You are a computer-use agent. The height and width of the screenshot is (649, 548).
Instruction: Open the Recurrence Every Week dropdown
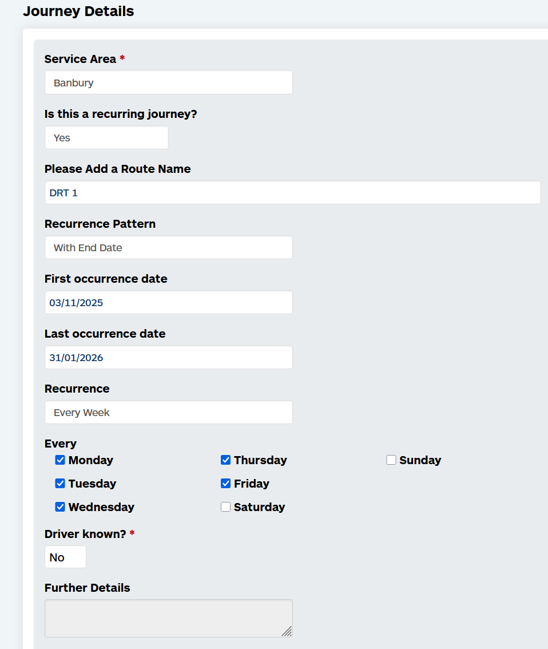[168, 412]
